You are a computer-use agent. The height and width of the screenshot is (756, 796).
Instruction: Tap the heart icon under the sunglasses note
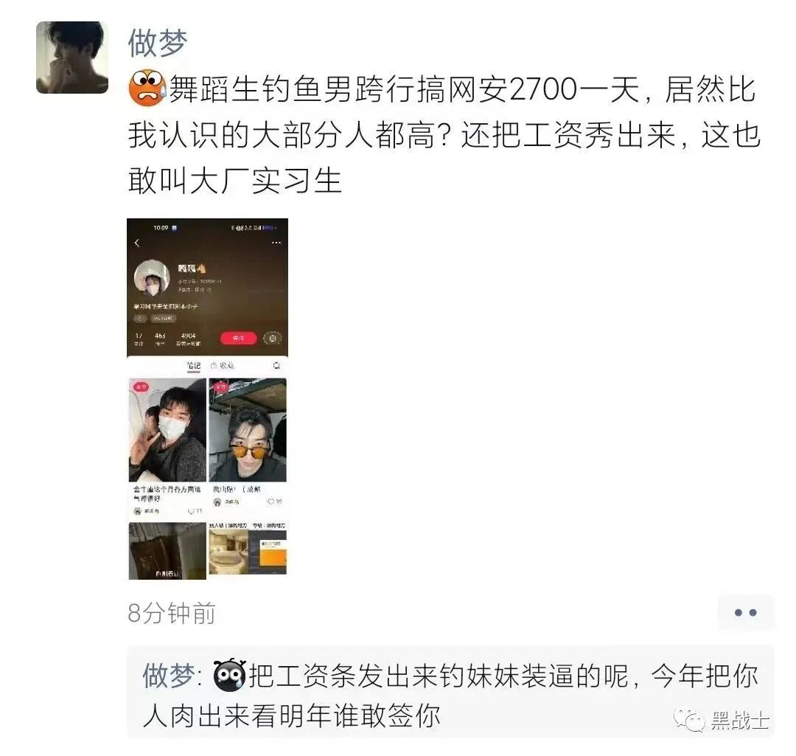(271, 502)
